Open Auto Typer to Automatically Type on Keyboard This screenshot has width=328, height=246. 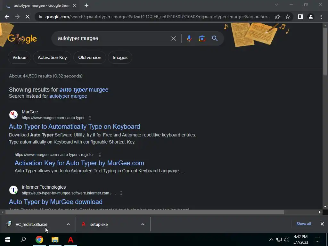point(74,127)
